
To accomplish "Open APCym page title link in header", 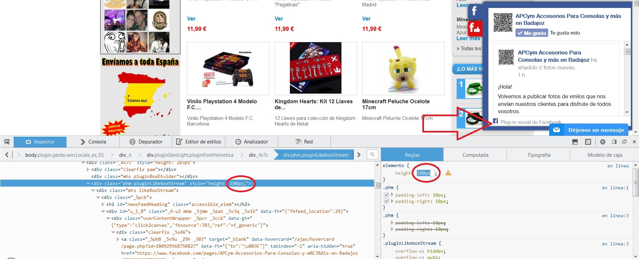I will pos(568,19).
